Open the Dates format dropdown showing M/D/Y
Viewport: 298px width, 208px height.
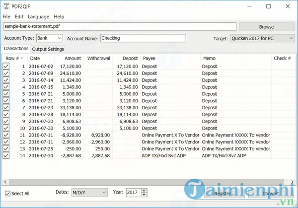click(89, 193)
